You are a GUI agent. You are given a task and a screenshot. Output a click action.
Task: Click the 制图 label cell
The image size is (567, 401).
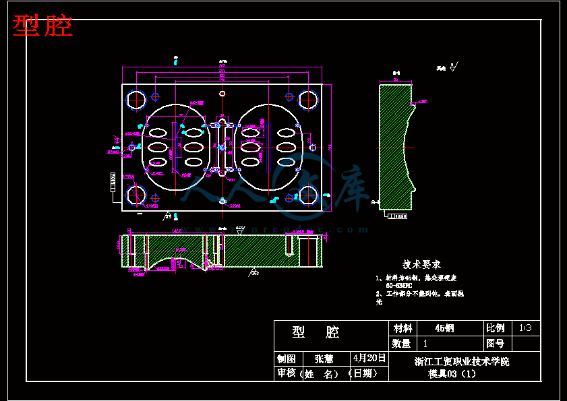click(286, 359)
